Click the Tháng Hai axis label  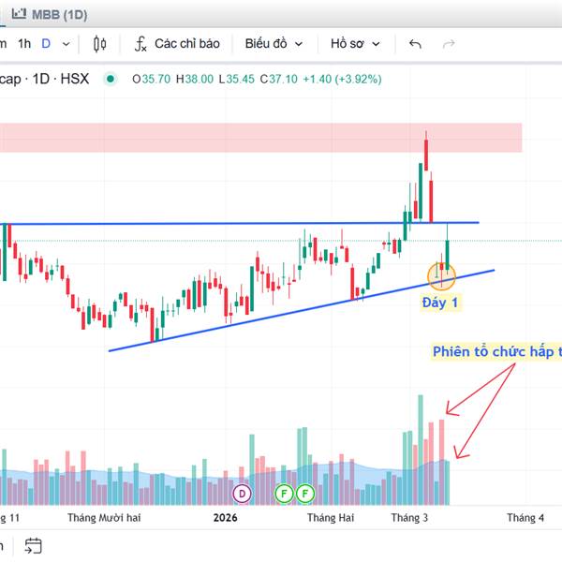click(x=331, y=518)
